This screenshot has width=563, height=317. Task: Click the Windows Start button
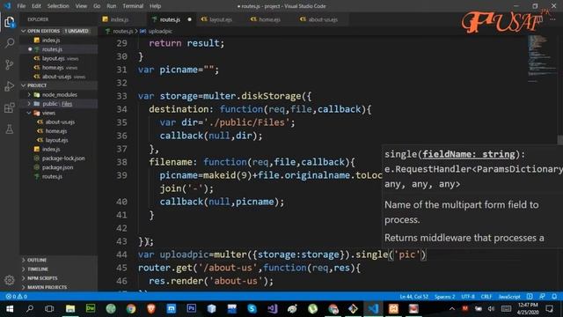(x=10, y=309)
